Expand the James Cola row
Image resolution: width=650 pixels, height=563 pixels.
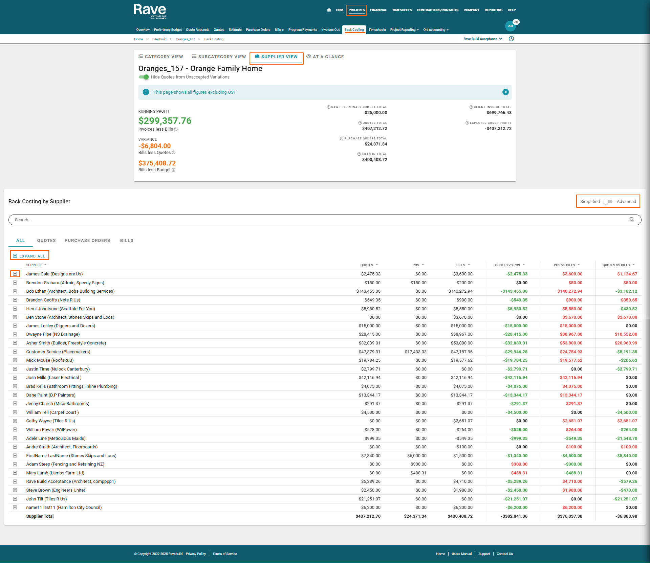click(x=15, y=274)
